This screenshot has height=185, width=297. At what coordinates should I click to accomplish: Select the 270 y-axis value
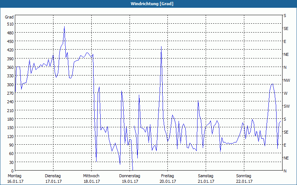[10, 93]
